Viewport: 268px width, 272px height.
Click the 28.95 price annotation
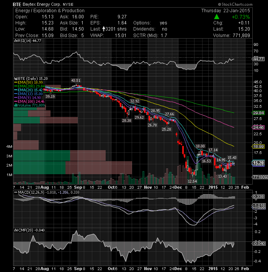pyautogui.click(x=155, y=111)
